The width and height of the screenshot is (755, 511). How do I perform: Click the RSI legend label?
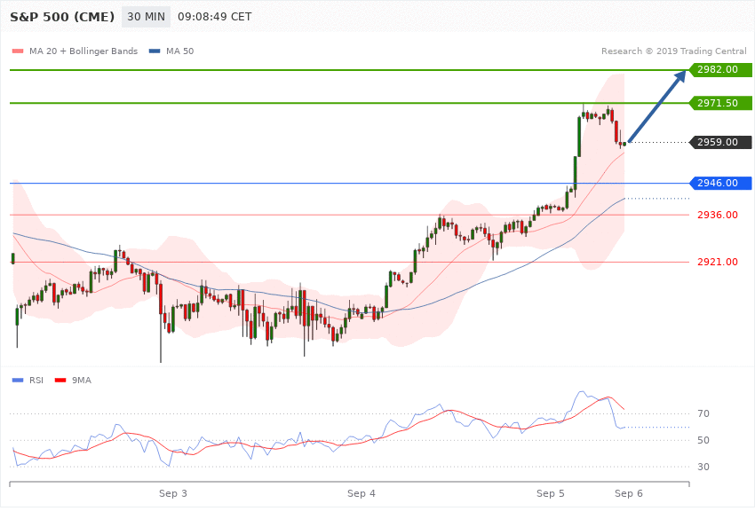[36, 381]
